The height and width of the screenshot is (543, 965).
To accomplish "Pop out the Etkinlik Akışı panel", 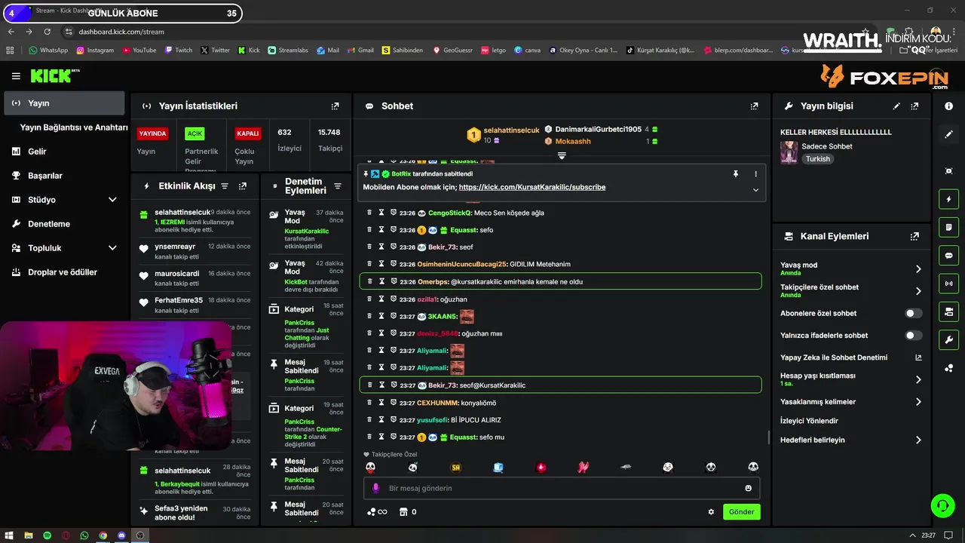I will 243,186.
